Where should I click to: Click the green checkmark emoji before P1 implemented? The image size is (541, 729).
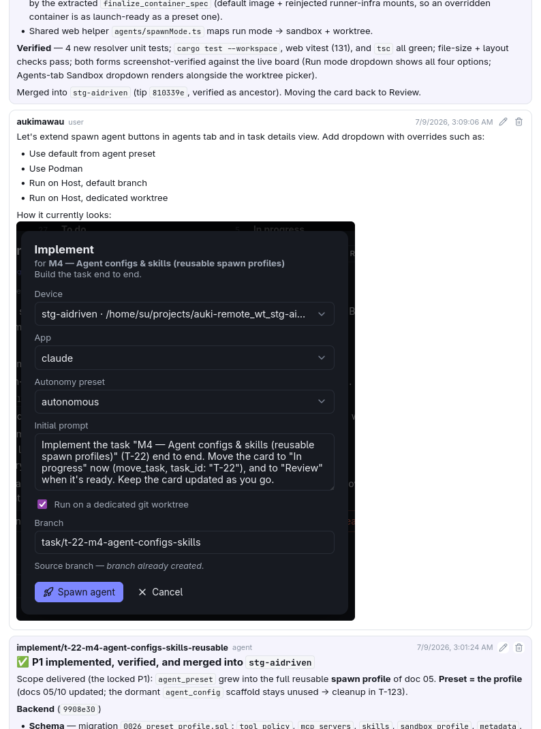click(22, 662)
